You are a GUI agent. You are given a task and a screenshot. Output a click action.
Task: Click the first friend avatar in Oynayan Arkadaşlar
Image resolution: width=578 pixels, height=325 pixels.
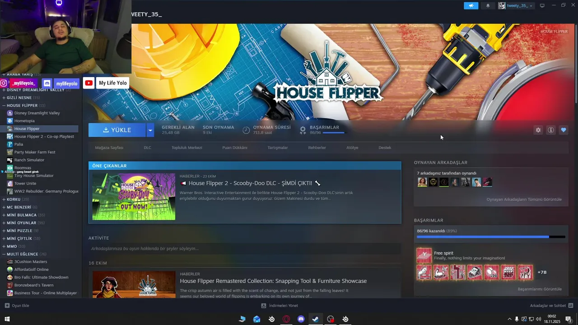click(x=422, y=182)
